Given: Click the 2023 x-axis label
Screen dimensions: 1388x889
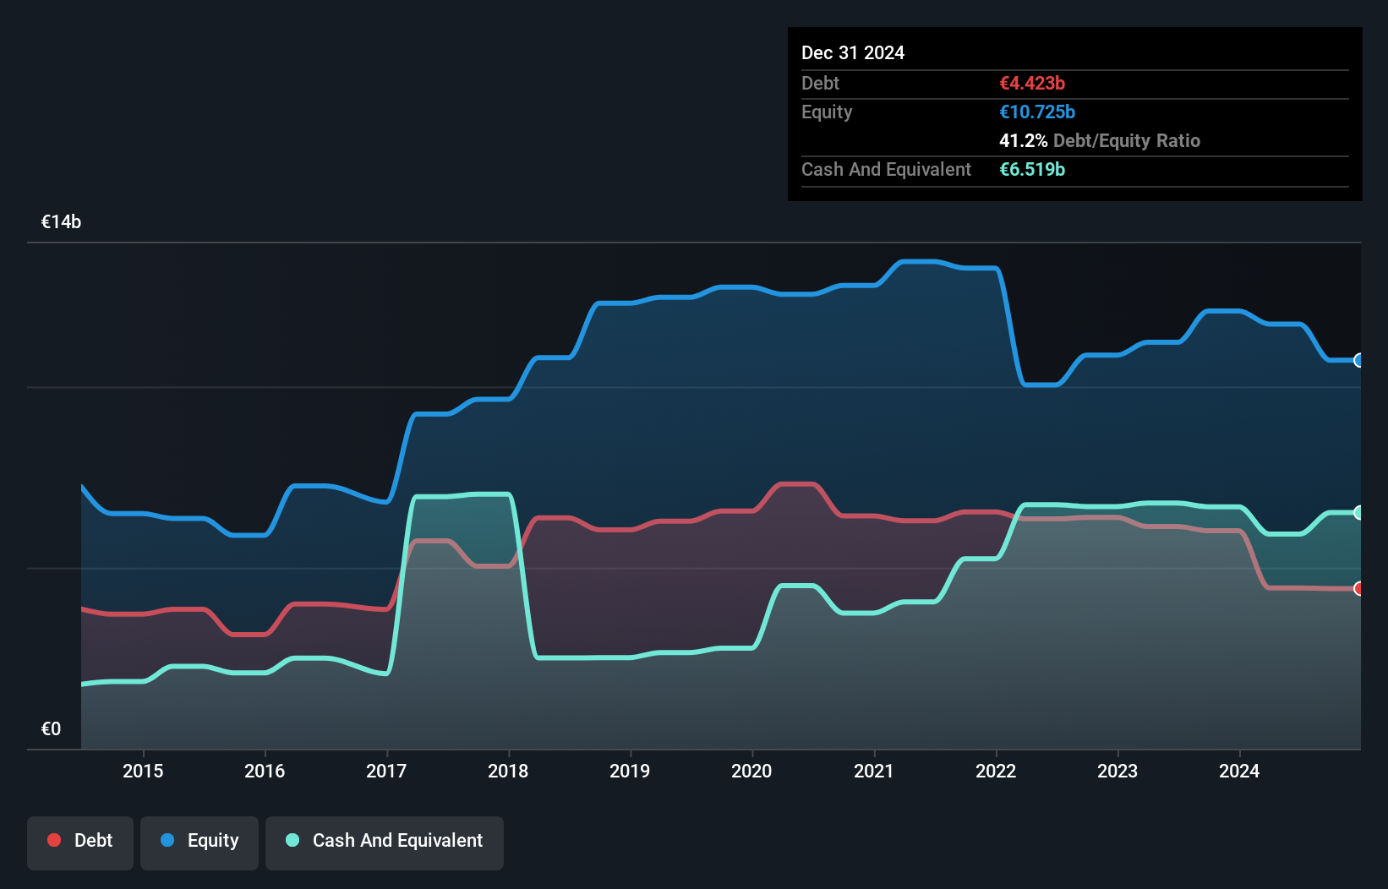Looking at the screenshot, I should point(1118,771).
